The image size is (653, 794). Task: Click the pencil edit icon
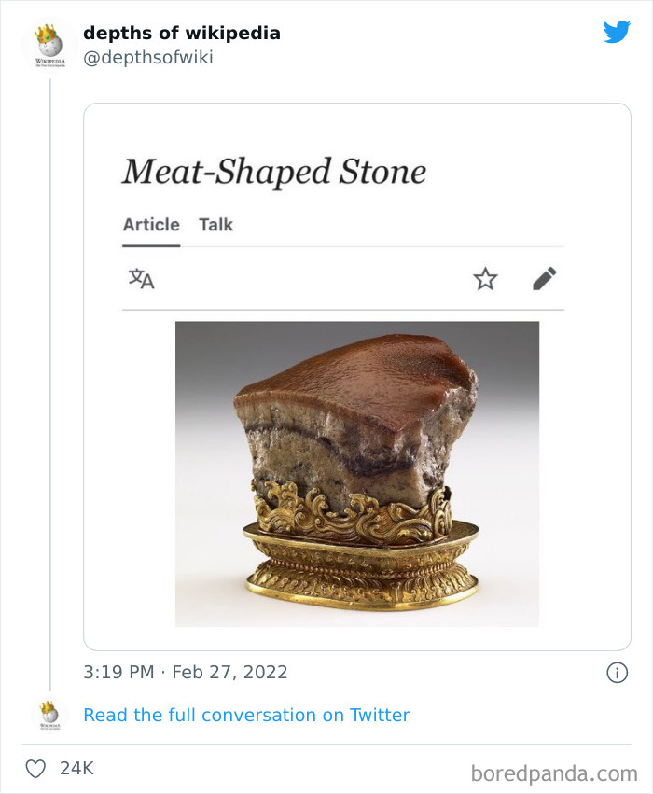pyautogui.click(x=544, y=278)
